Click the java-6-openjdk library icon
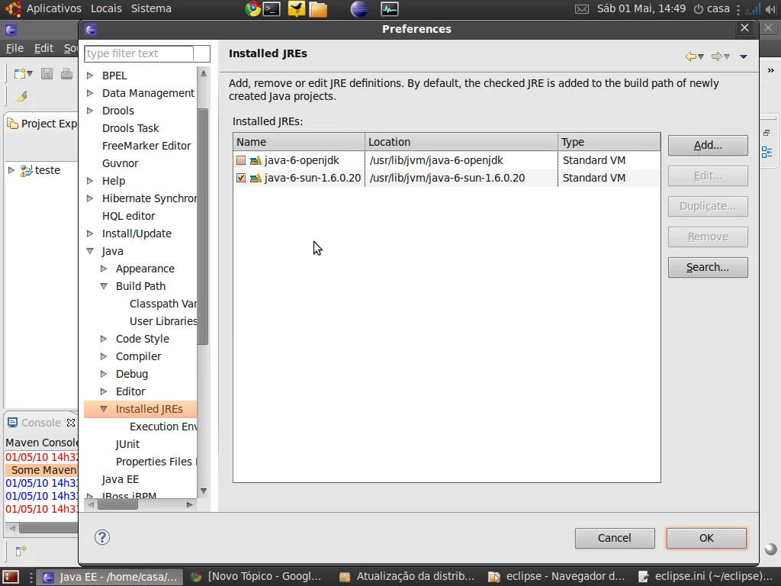Screen dimensions: 781x586 coord(256,160)
